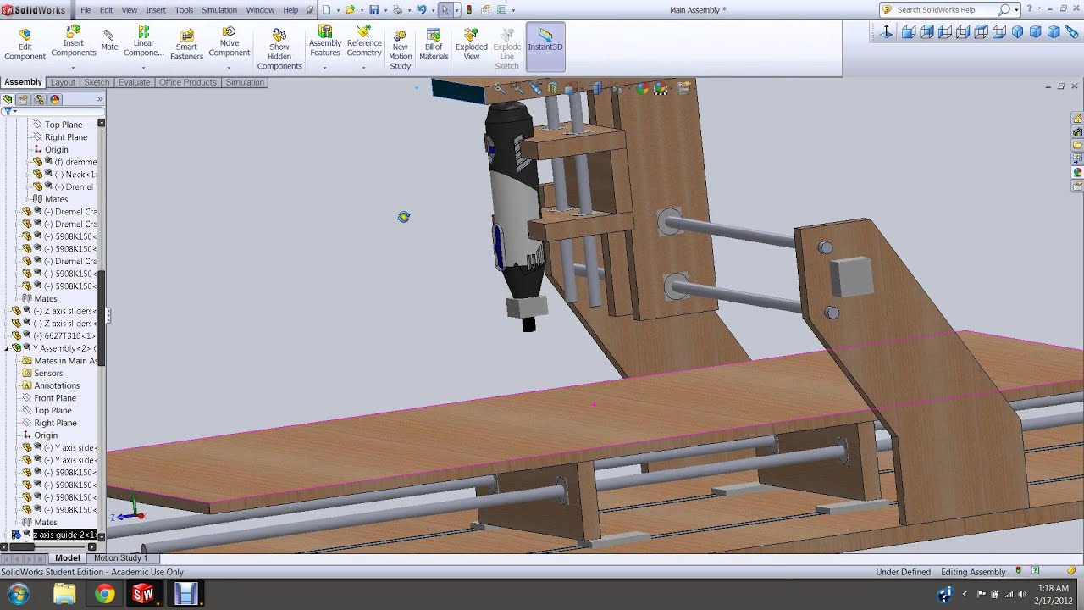Click the Normal To view icon
Image resolution: width=1084 pixels, height=610 pixels.
886,31
